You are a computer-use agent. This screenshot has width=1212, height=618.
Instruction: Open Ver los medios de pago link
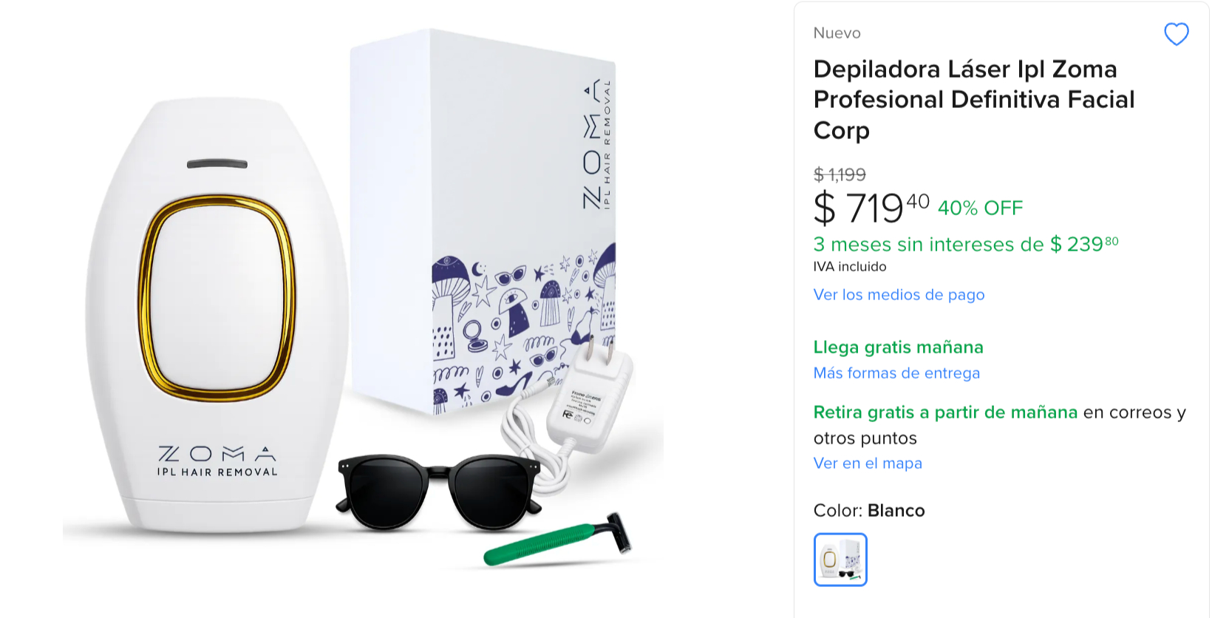pos(899,294)
